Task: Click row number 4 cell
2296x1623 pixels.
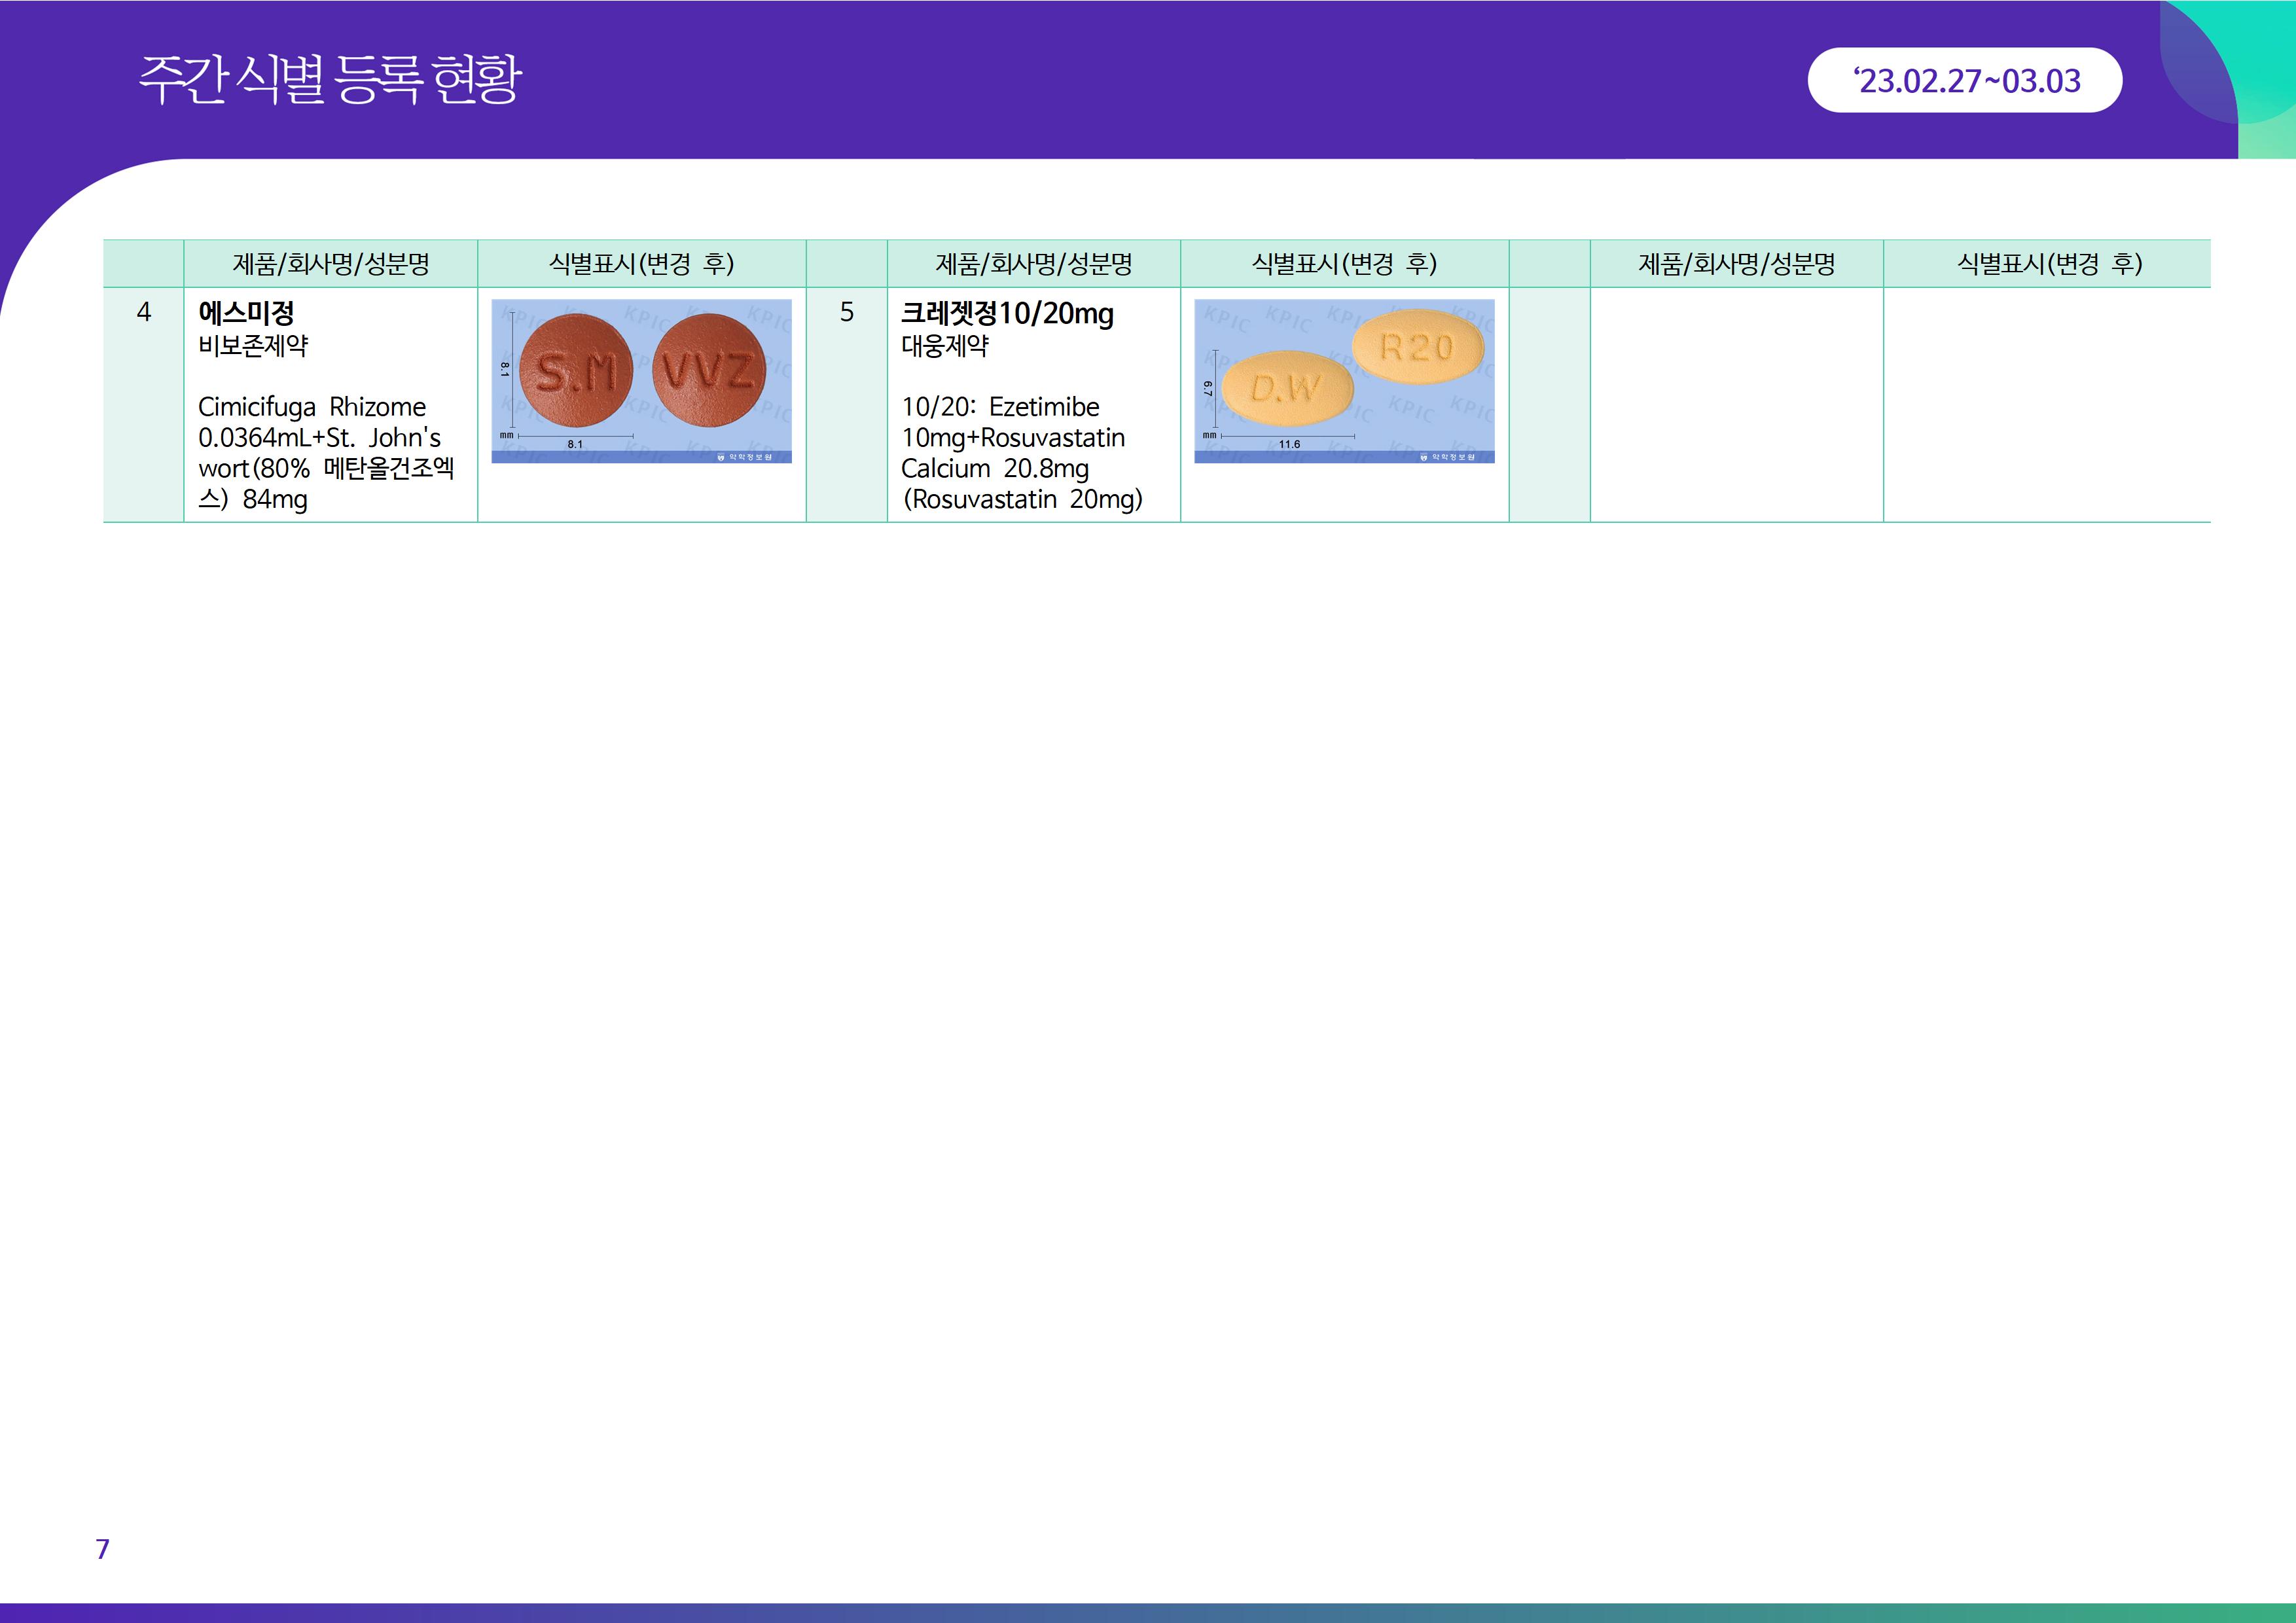Action: [144, 313]
